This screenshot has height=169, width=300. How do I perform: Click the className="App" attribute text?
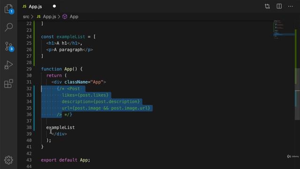click(x=84, y=82)
